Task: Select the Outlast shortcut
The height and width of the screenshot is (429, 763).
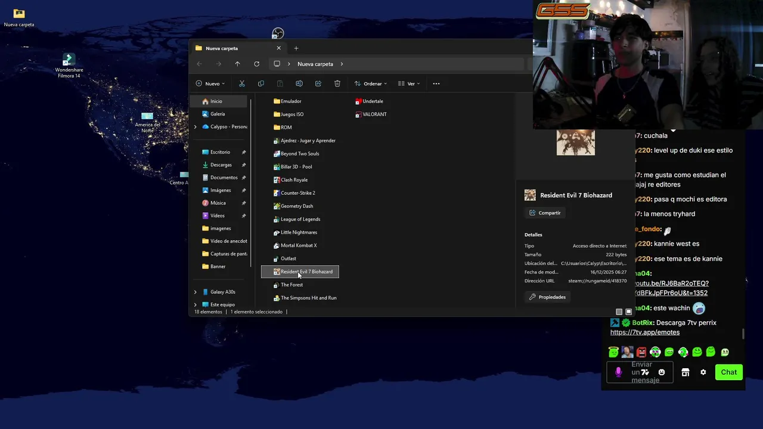Action: (x=285, y=259)
